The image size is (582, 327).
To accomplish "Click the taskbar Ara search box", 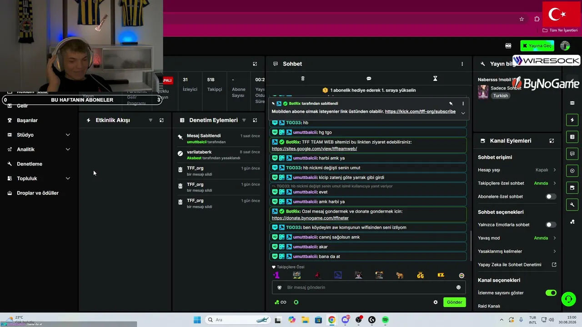I will pyautogui.click(x=237, y=320).
